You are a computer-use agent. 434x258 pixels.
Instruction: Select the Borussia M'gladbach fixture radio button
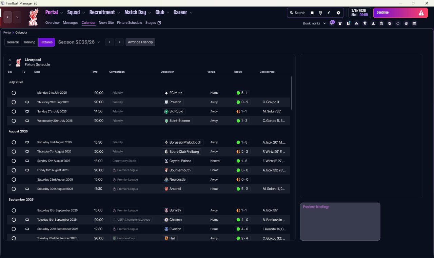[x=14, y=142]
